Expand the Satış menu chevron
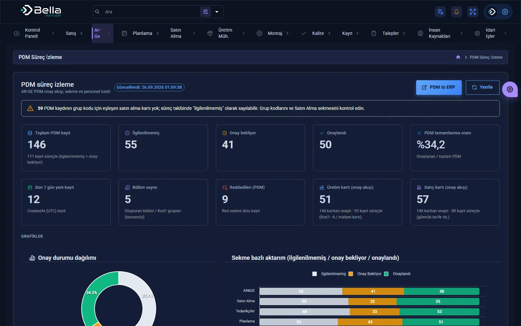The height and width of the screenshot is (326, 521). point(81,33)
